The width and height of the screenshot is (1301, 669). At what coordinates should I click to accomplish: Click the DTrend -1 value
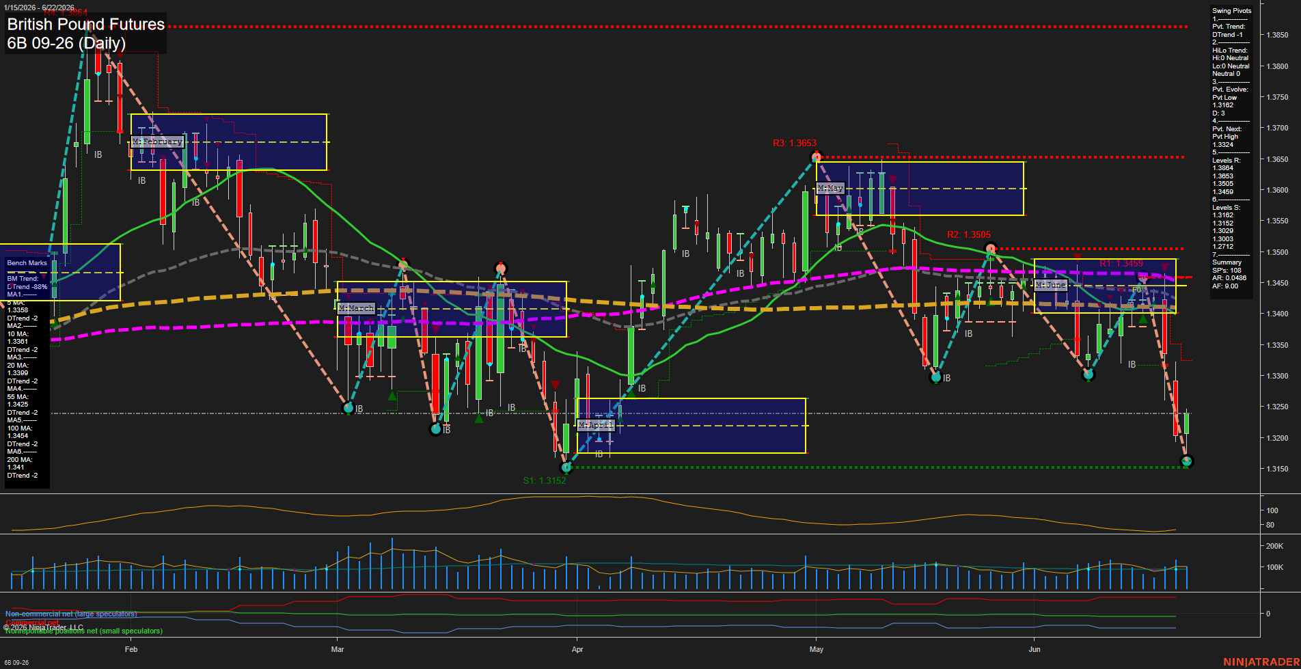pos(1227,34)
